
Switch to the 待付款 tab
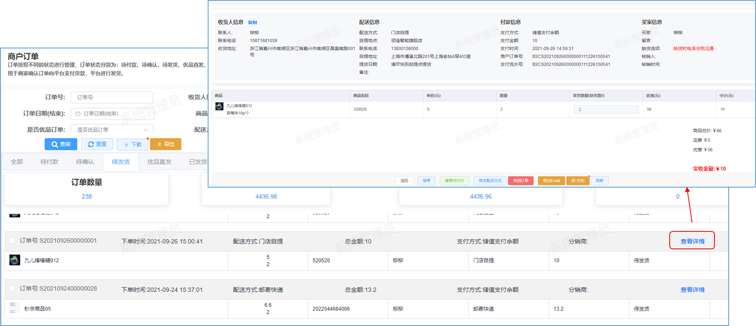[49, 162]
